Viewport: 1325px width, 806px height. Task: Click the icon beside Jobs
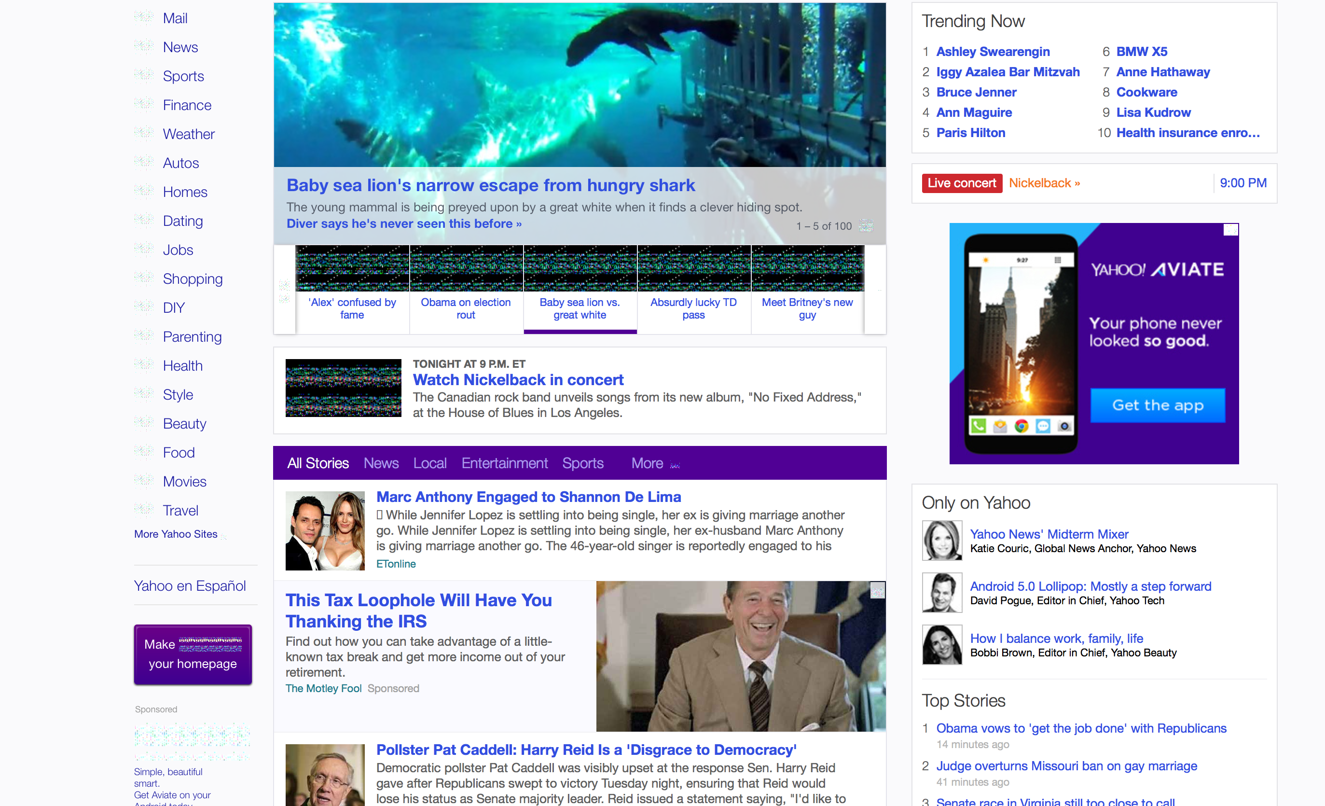pos(144,250)
